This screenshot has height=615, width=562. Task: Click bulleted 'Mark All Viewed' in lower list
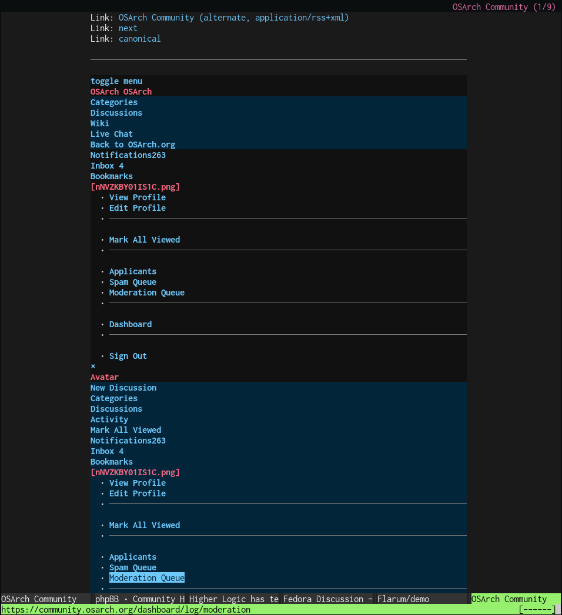[145, 526]
